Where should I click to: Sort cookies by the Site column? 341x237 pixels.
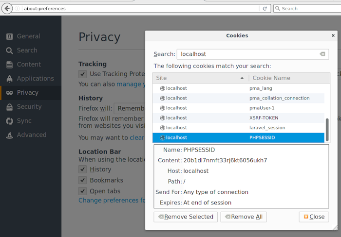coord(200,78)
